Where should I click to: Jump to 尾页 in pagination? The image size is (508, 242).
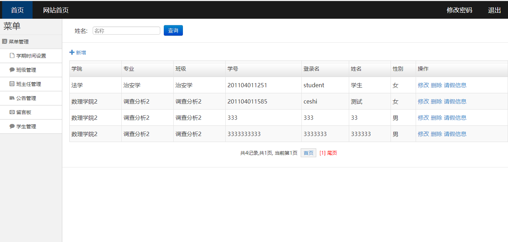pos(331,153)
